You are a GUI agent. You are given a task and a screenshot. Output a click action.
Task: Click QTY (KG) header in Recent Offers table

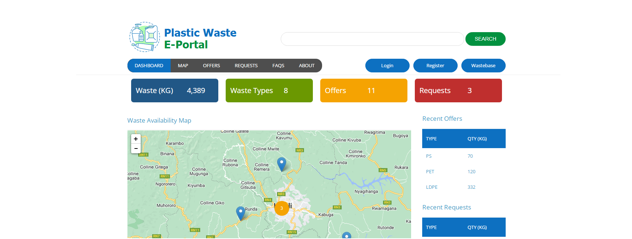477,139
